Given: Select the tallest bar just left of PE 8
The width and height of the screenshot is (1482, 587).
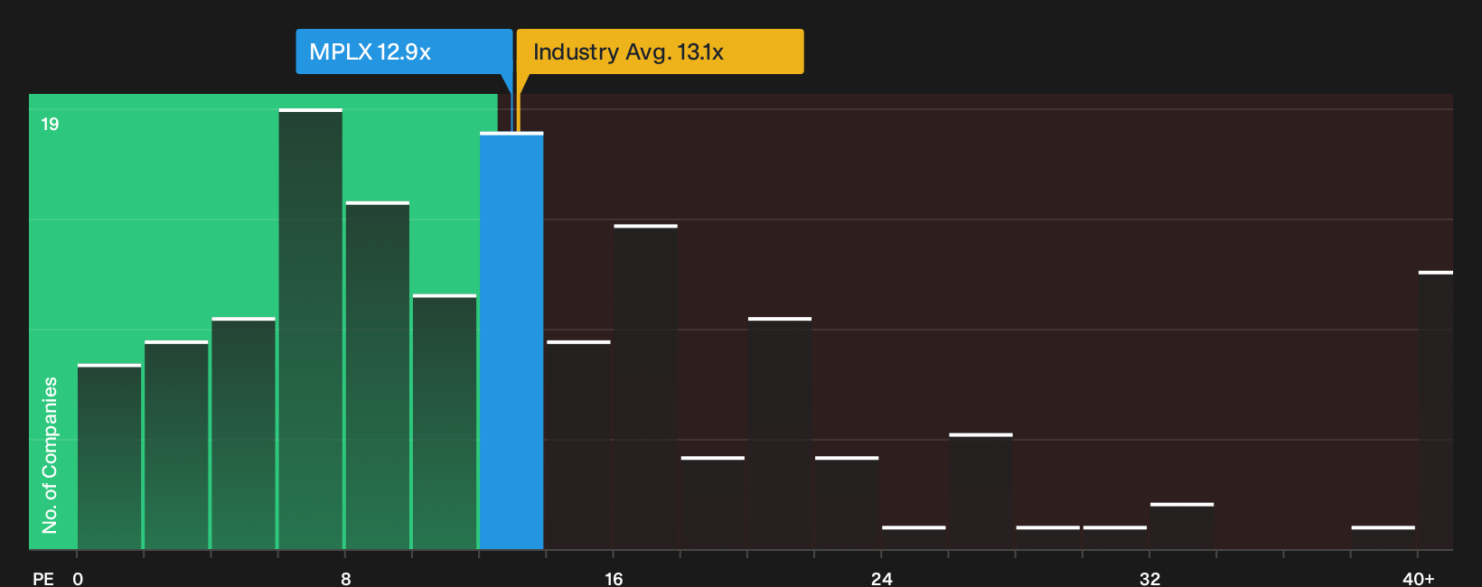Looking at the screenshot, I should coord(311,330).
